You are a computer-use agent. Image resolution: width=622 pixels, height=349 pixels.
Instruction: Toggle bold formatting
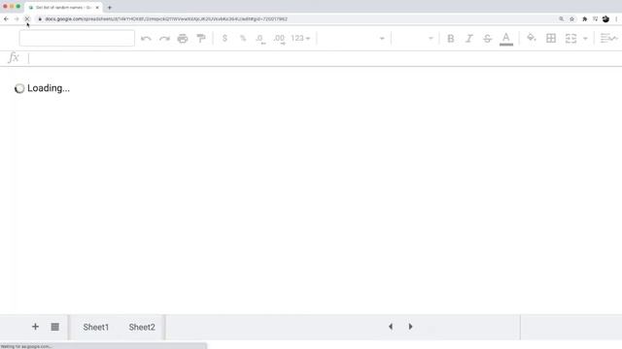tap(451, 39)
